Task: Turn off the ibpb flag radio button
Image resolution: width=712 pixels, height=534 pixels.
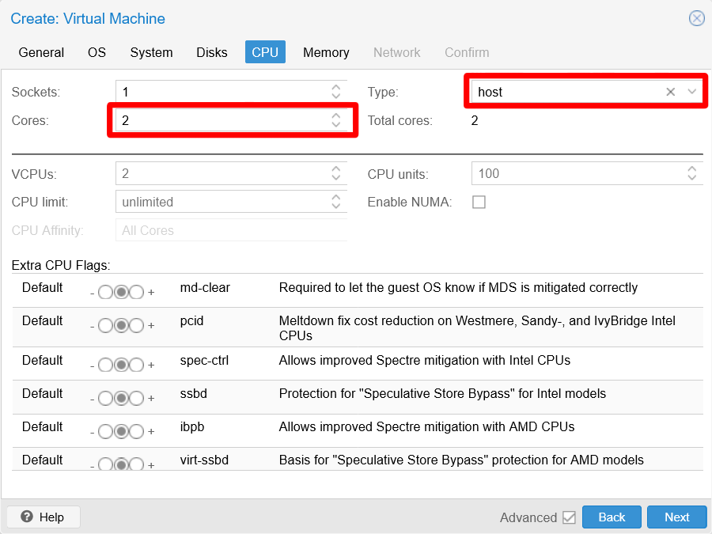Action: pyautogui.click(x=106, y=431)
